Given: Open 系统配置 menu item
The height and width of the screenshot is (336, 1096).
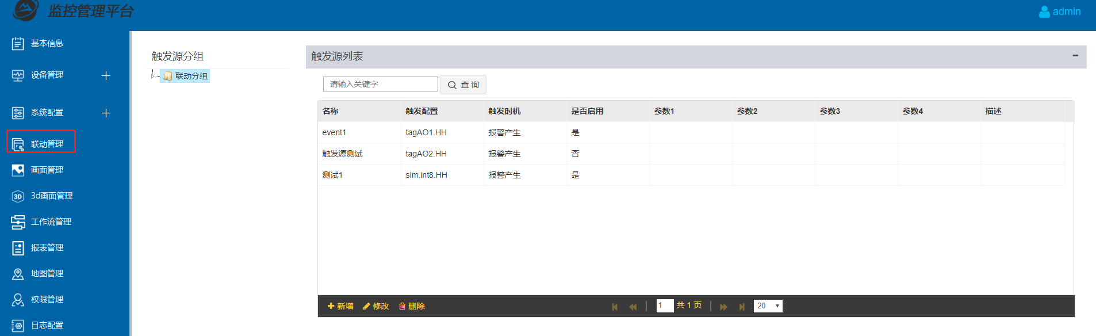Looking at the screenshot, I should click(x=47, y=113).
